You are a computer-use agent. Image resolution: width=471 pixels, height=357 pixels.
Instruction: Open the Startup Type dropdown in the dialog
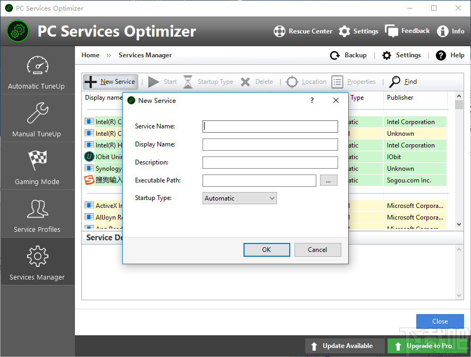[239, 198]
